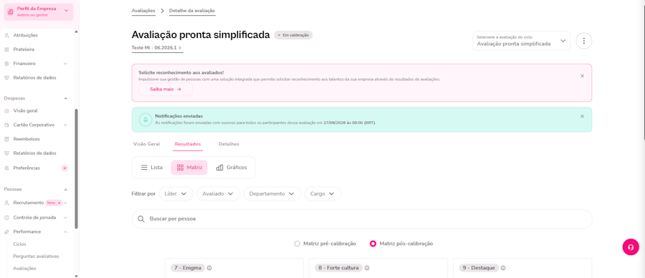Click the pink badge beside Preferências
Viewport: 645px width, 278px height.
click(64, 168)
